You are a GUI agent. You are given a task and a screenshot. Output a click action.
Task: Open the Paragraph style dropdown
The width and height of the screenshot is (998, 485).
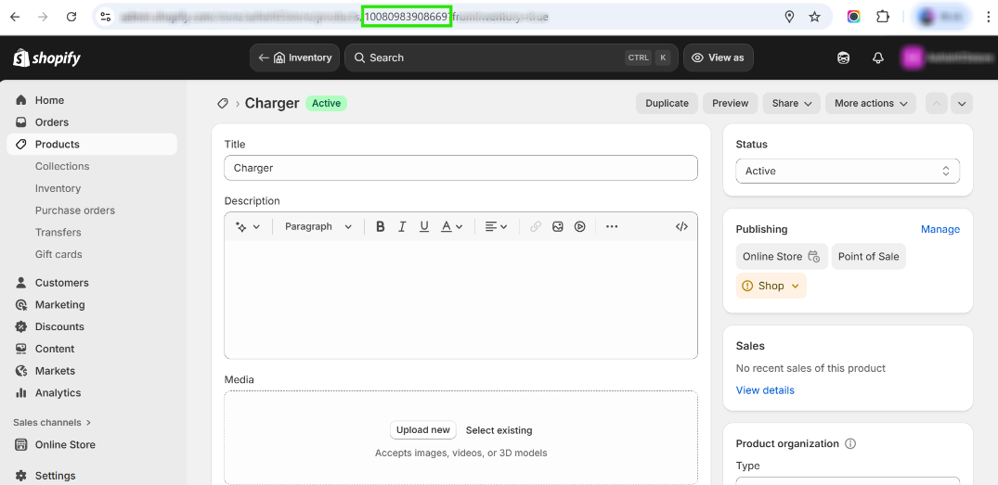(x=318, y=226)
